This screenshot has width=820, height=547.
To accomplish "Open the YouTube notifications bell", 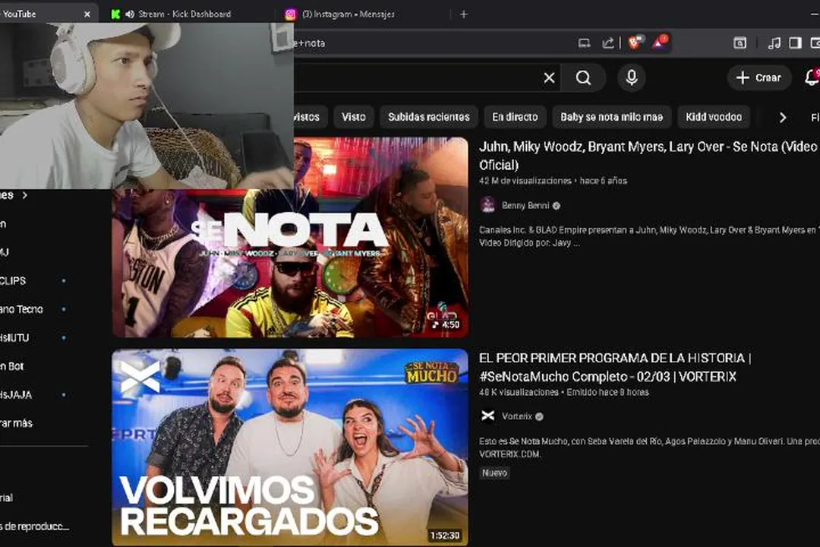I will pyautogui.click(x=812, y=78).
